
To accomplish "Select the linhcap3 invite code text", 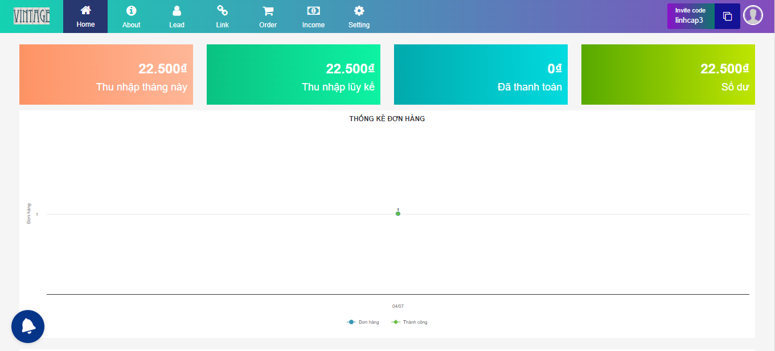I will coord(689,20).
